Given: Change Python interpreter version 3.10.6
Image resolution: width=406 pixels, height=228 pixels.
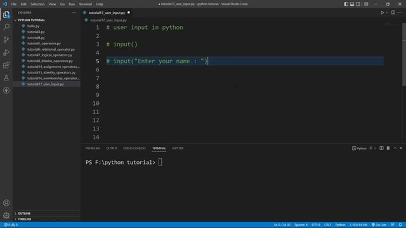Looking at the screenshot, I should point(358,225).
